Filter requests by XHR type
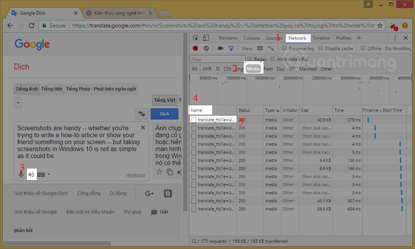Image resolution: width=415 pixels, height=249 pixels. pos(207,69)
